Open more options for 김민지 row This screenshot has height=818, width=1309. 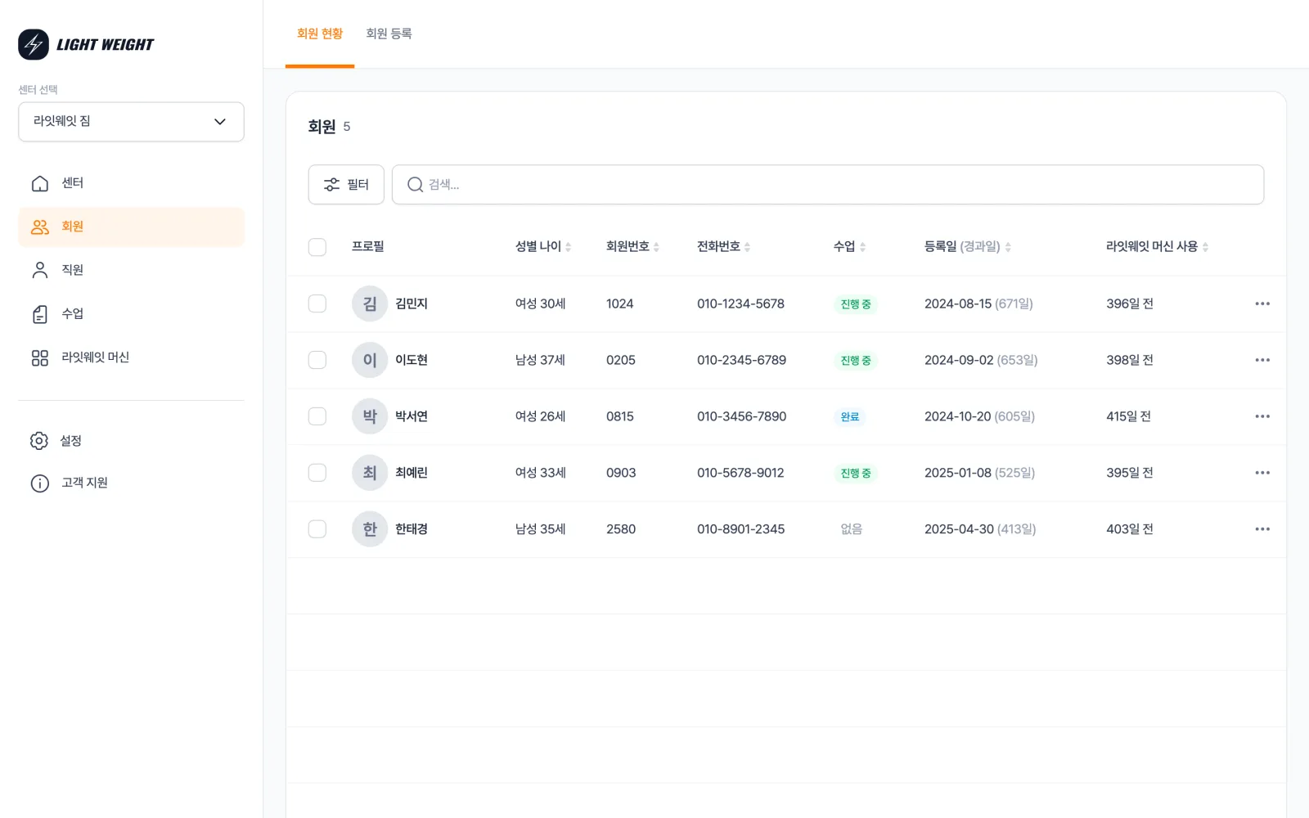[x=1262, y=303]
